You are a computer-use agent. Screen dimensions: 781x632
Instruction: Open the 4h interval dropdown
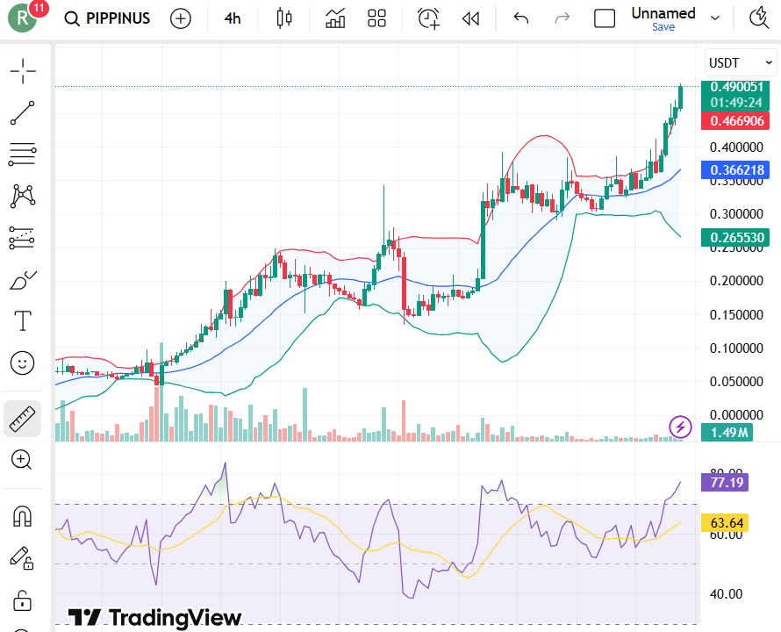click(232, 18)
